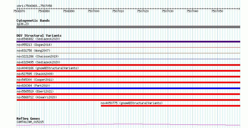Select the red bar under nsv6329495
This screenshot has height=128, width=248.
coord(128,65)
